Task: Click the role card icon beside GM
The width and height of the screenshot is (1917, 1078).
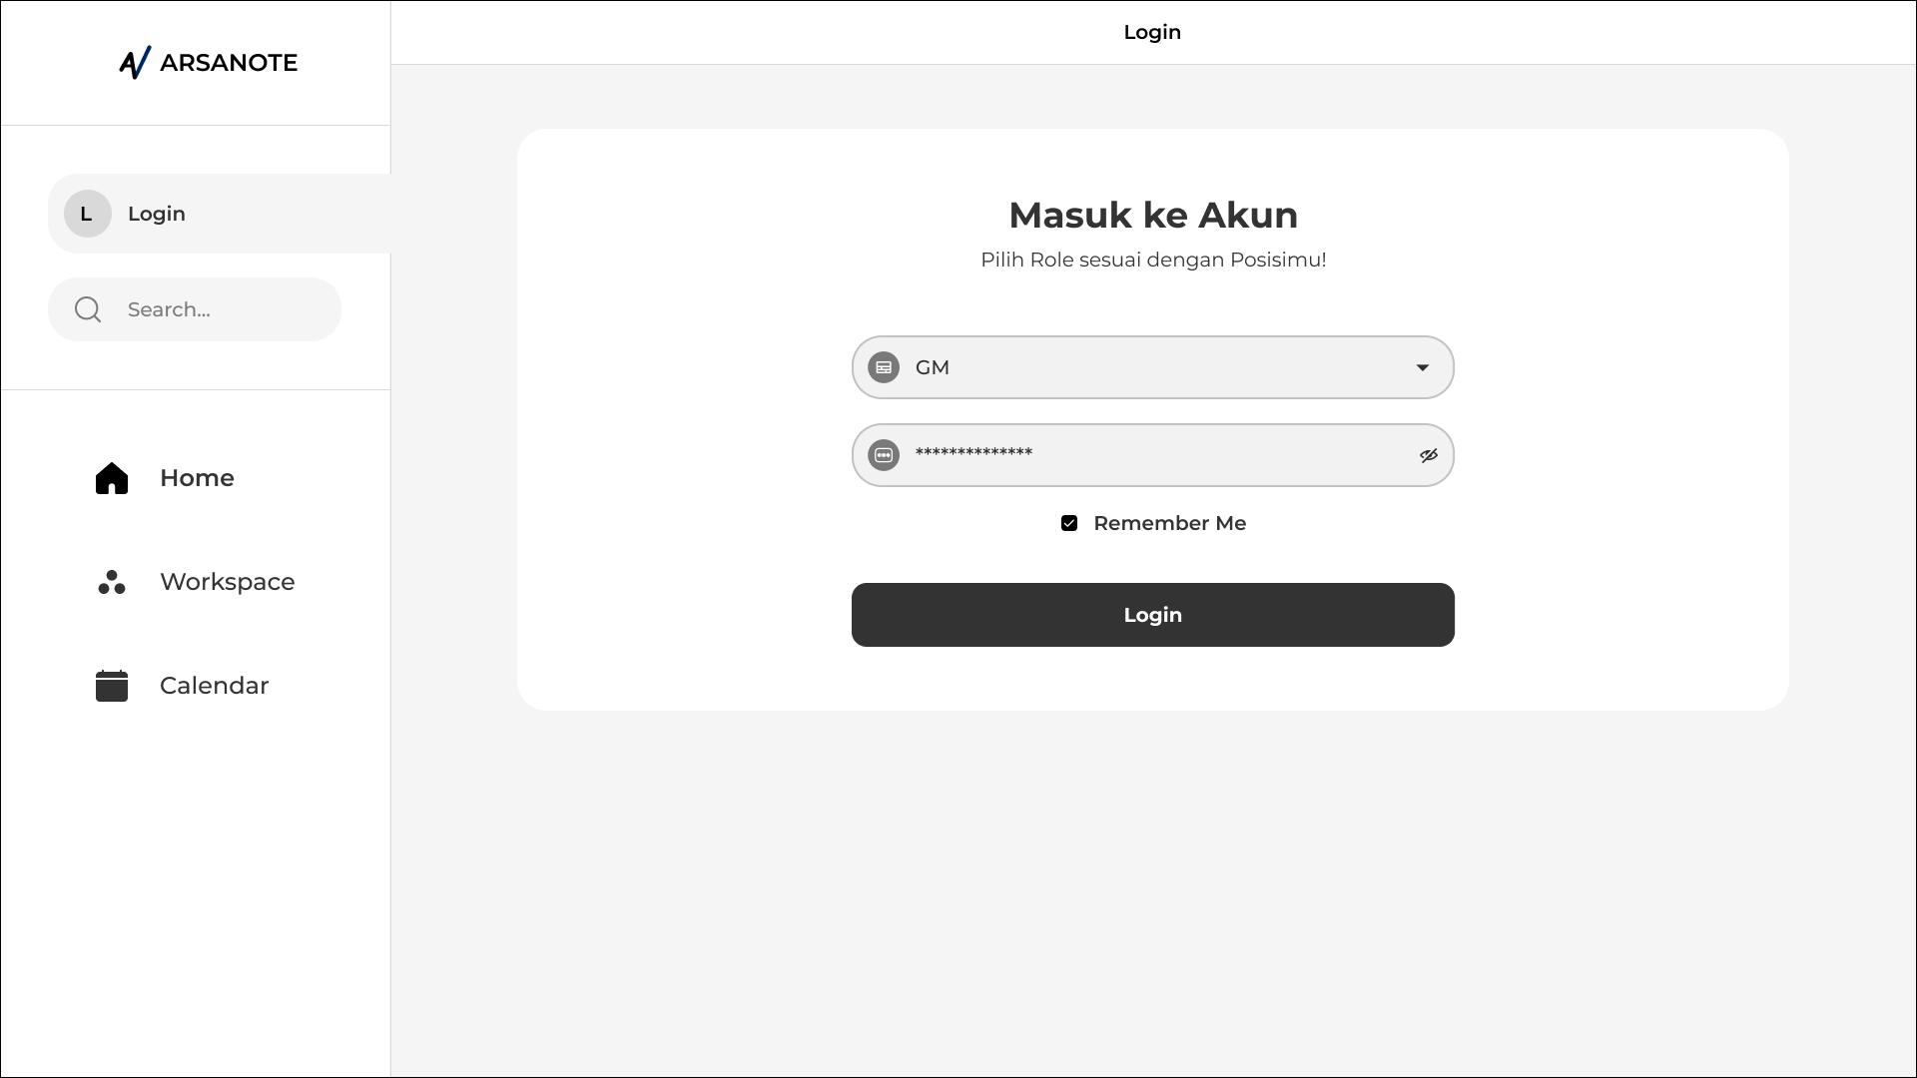Action: coord(884,367)
